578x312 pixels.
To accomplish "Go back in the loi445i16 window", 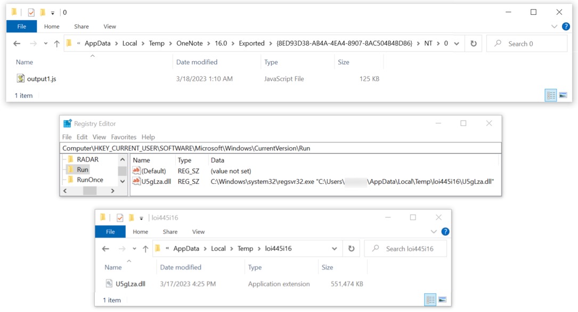I will point(106,249).
